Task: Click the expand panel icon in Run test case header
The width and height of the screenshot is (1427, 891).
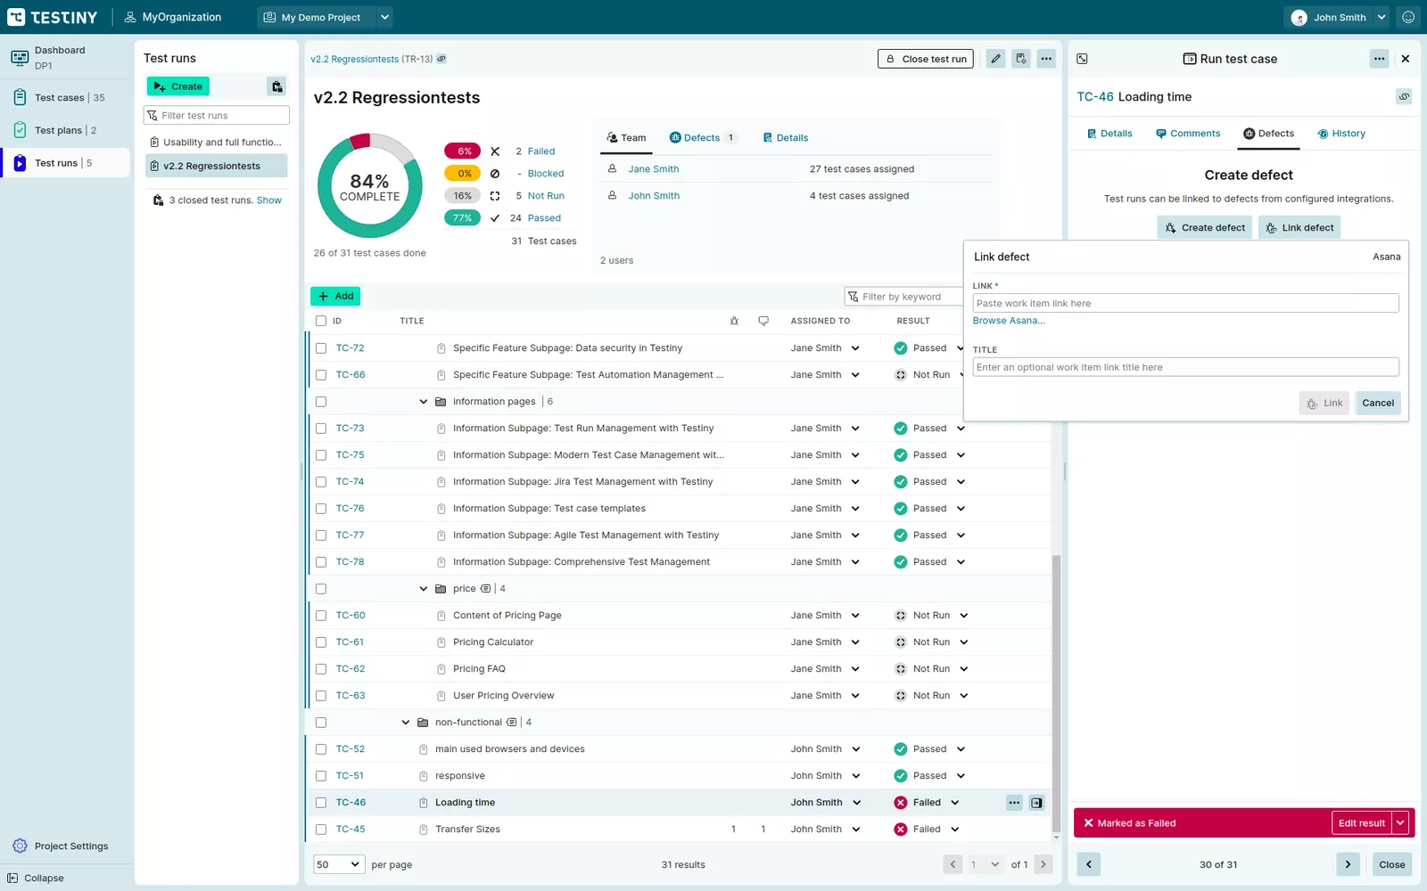Action: click(1082, 59)
